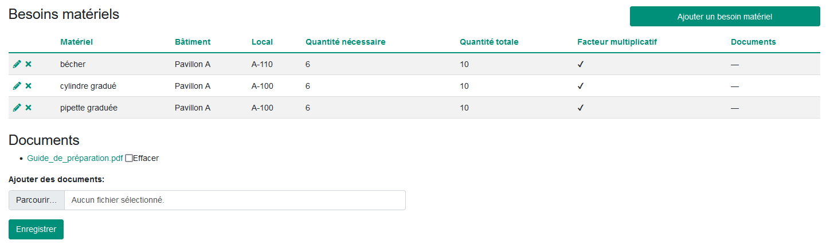The height and width of the screenshot is (252, 830).
Task: Click the Quantité totale column header
Action: pyautogui.click(x=489, y=42)
